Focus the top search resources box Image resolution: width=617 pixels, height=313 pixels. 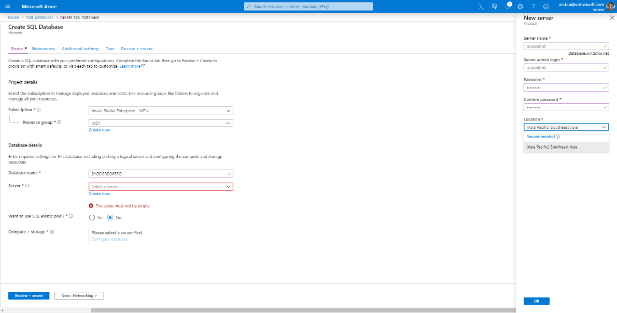click(308, 6)
